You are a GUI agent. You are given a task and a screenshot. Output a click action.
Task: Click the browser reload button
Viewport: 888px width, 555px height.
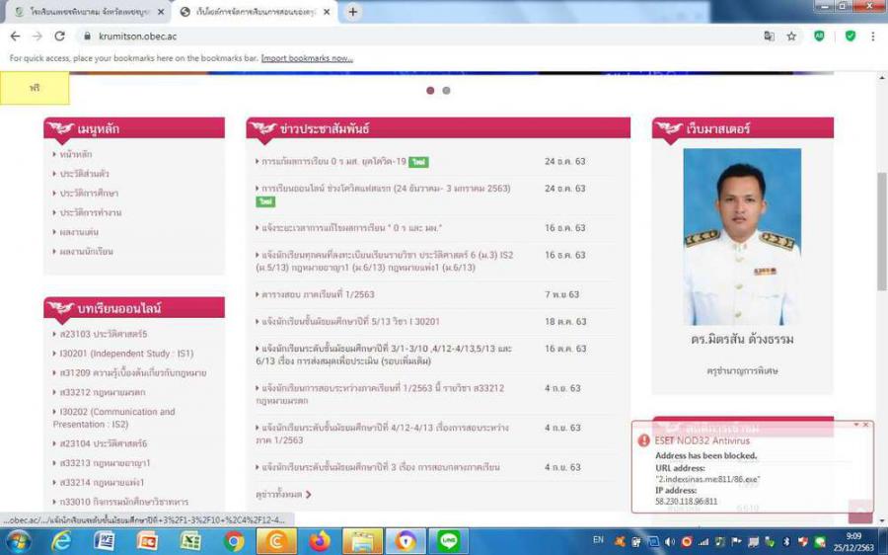pyautogui.click(x=59, y=36)
